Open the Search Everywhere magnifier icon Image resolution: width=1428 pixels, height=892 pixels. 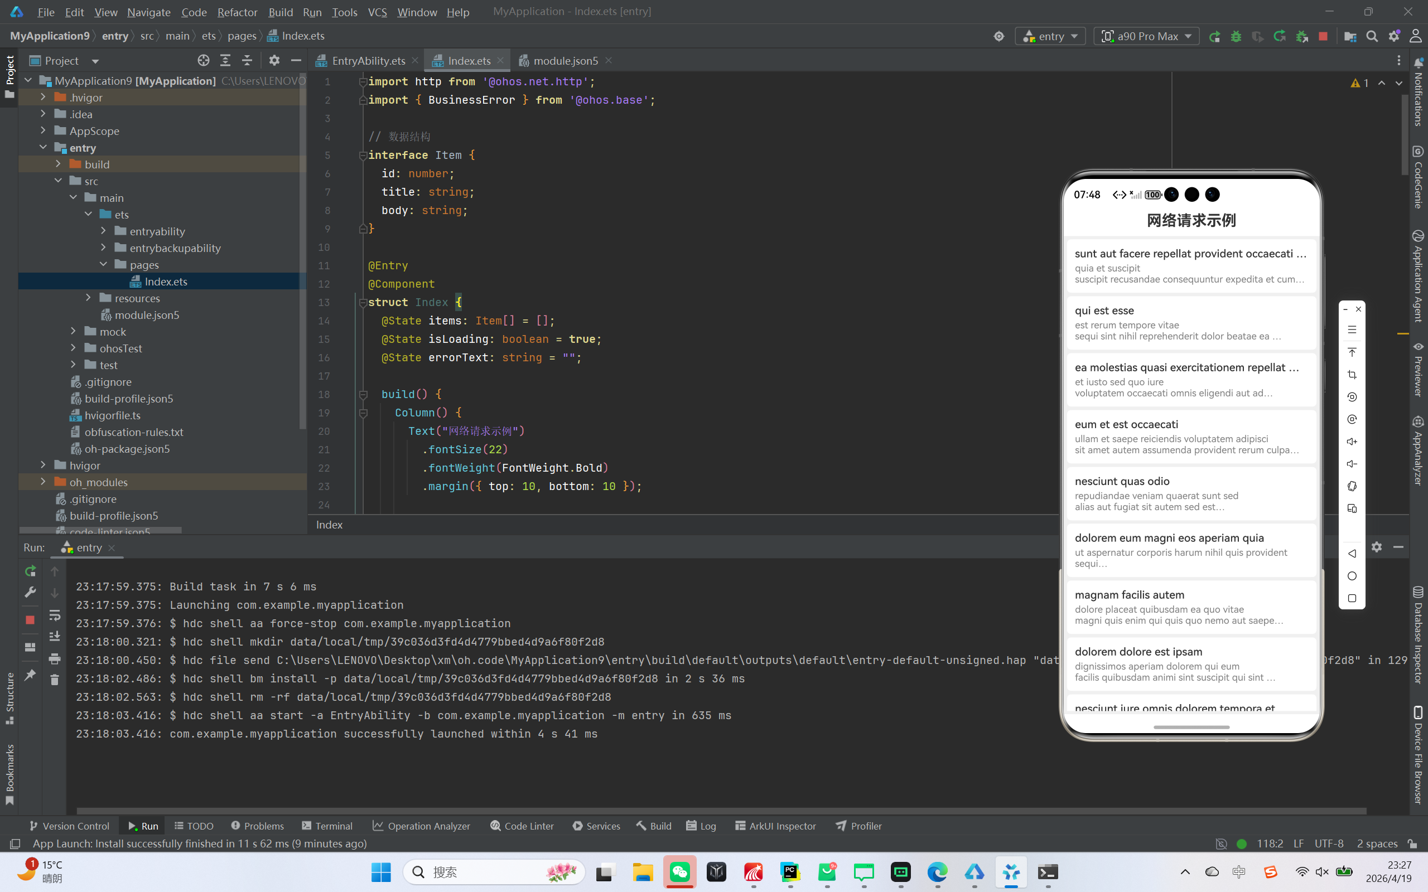1372,37
